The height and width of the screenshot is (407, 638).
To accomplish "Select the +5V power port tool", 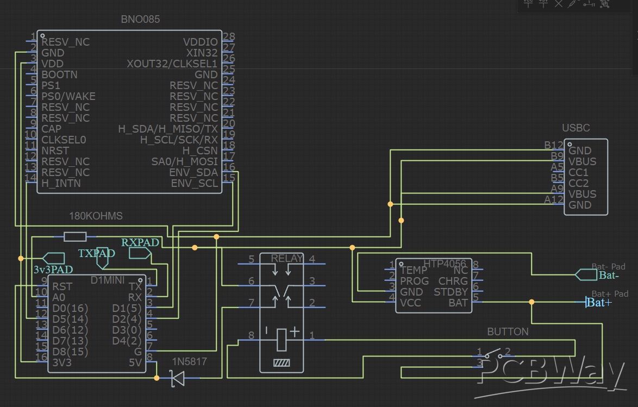I will click(543, 4).
